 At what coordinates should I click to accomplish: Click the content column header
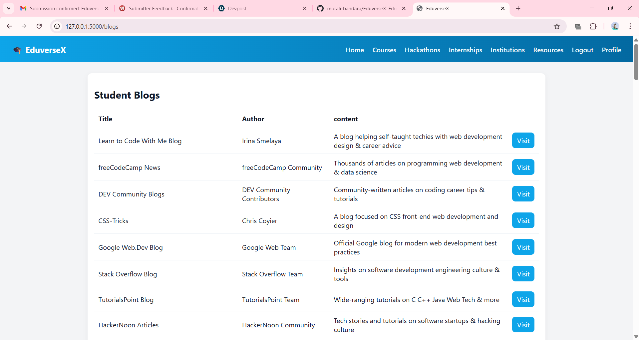point(346,119)
